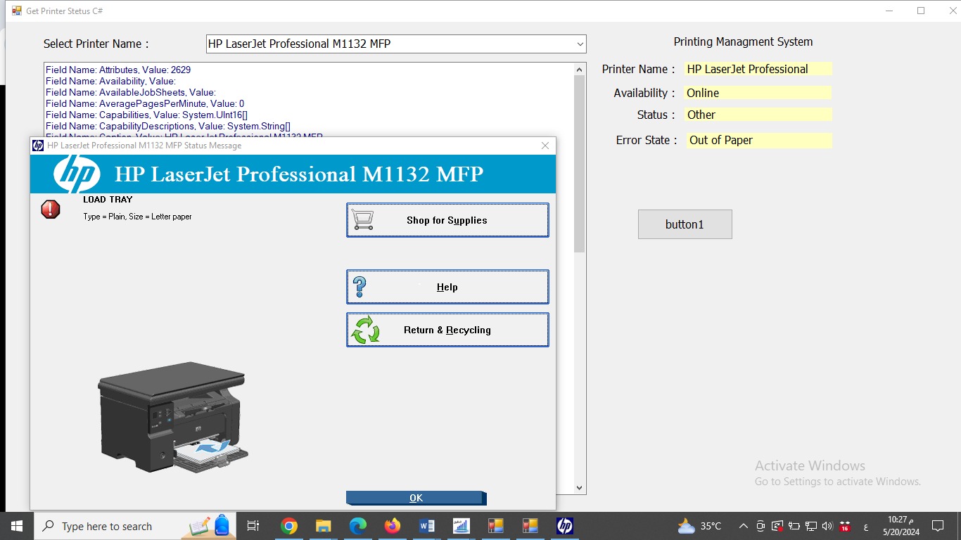Open File Explorer from the taskbar
Image resolution: width=961 pixels, height=540 pixels.
pos(323,526)
